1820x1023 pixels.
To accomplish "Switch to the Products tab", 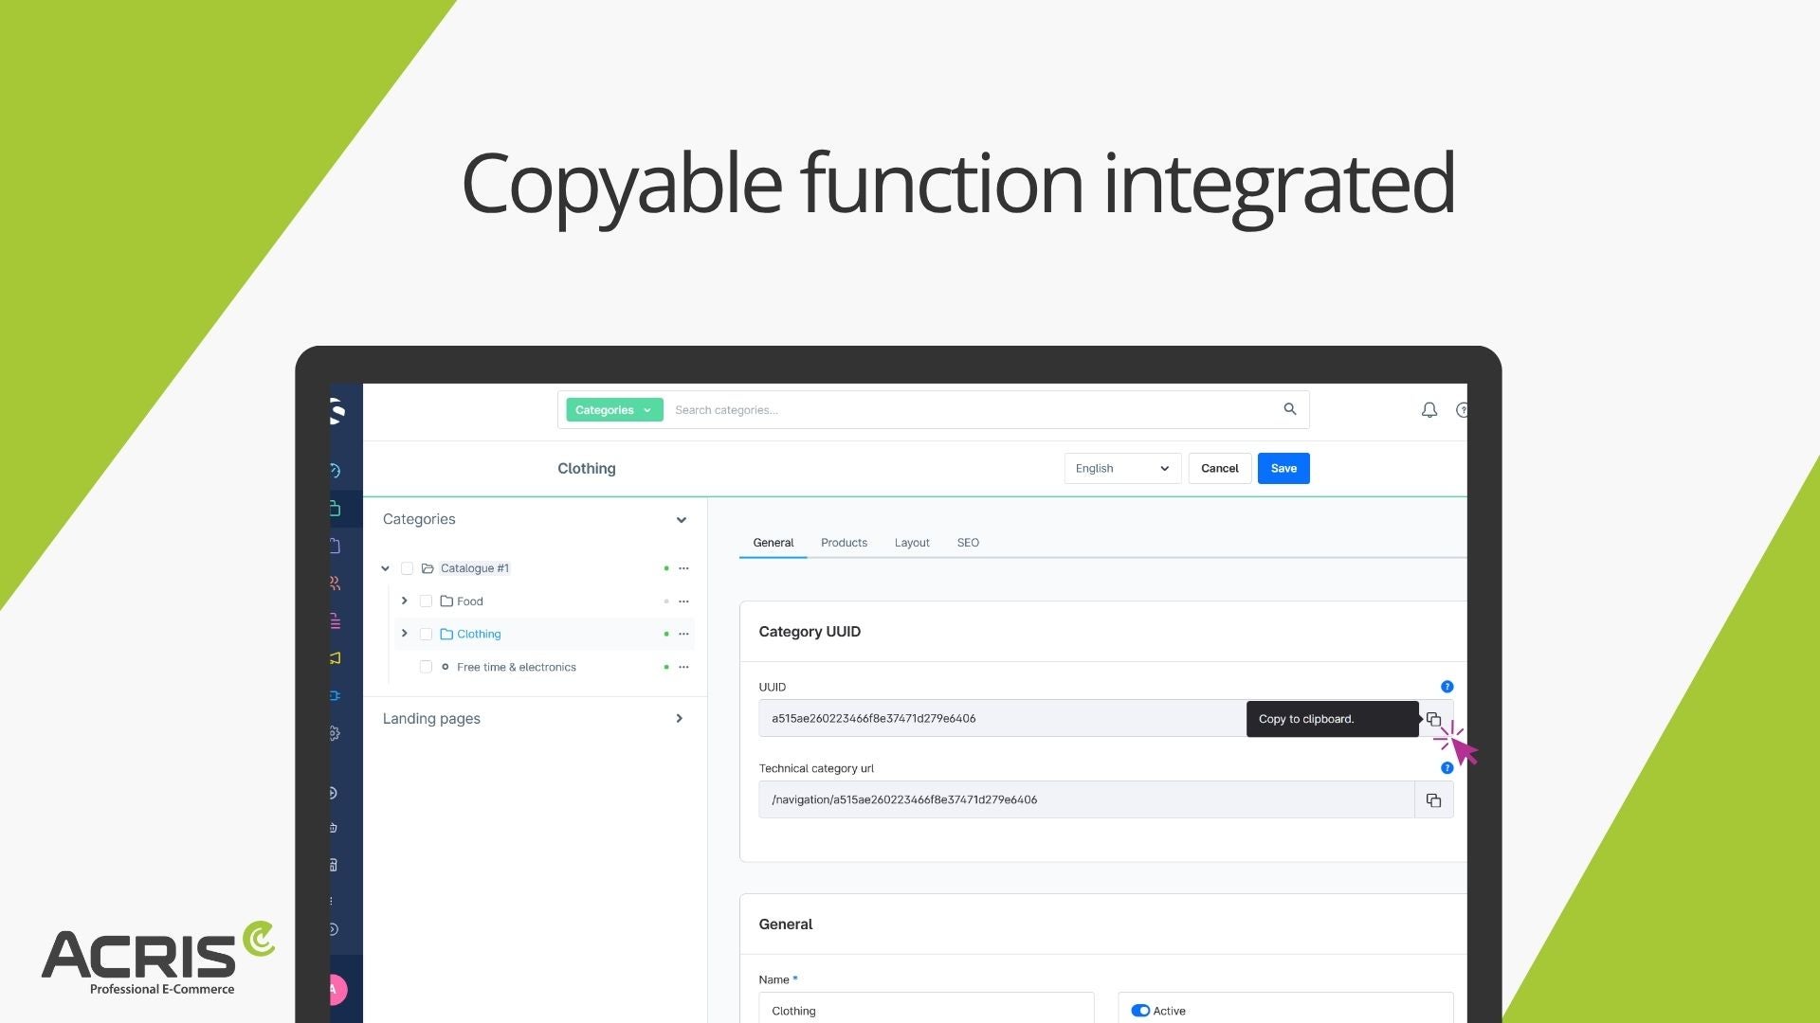I will click(844, 543).
